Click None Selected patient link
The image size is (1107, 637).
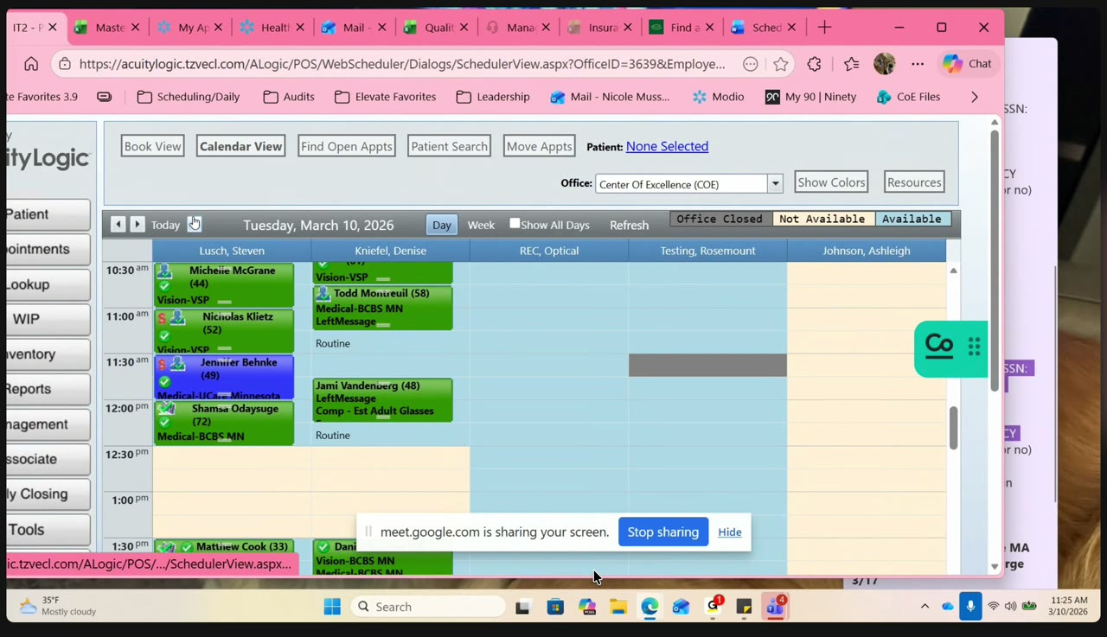(x=667, y=146)
